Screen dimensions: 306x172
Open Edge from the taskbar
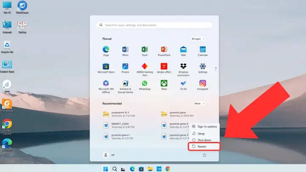132,169
